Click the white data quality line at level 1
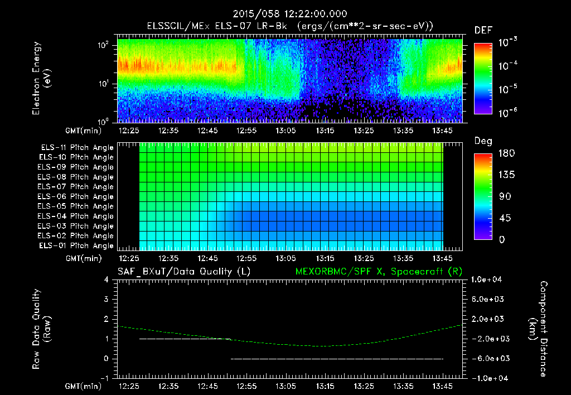This screenshot has height=395, width=571. coord(185,339)
